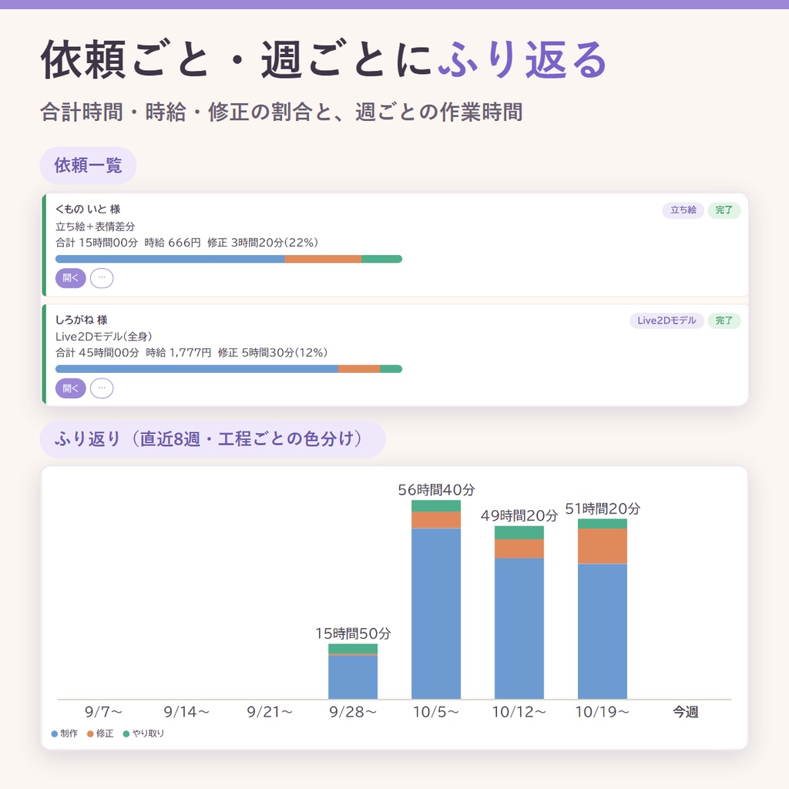Click the Live2Dモデル(全身) description text
This screenshot has height=789, width=789.
coord(104,337)
